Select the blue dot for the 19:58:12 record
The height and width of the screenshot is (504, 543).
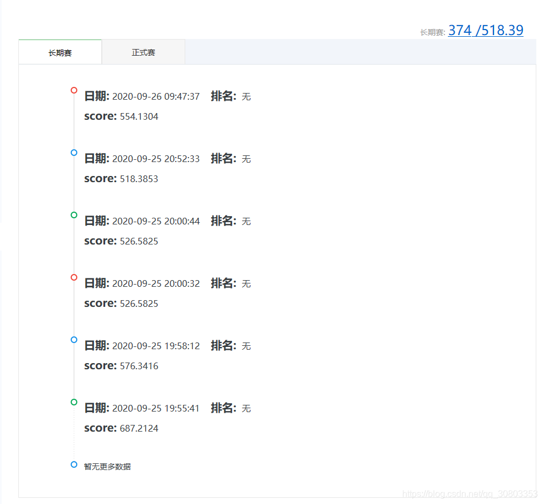point(73,339)
